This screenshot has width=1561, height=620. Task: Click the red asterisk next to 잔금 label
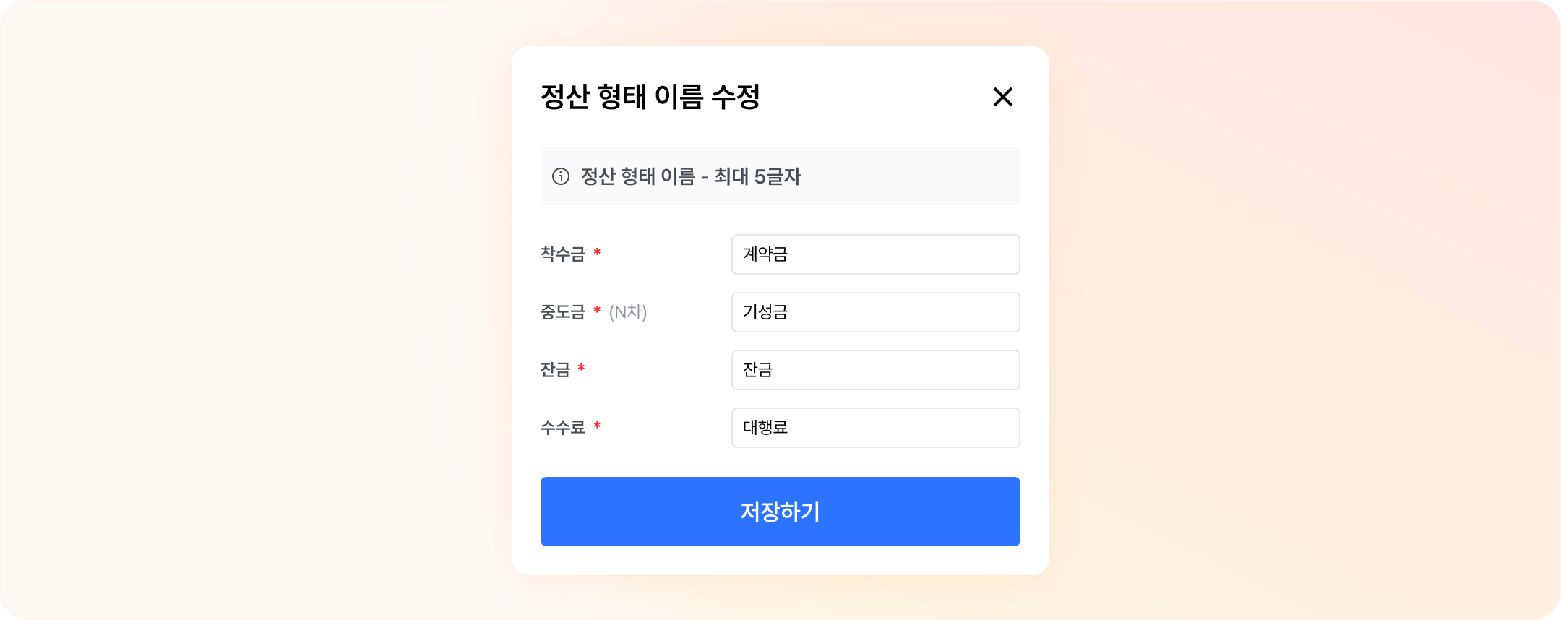(581, 369)
